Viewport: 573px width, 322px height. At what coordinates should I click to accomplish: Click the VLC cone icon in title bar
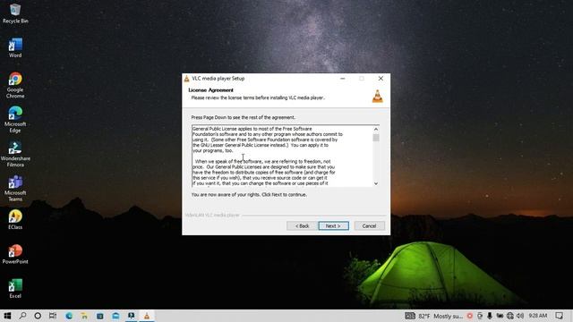tap(187, 79)
